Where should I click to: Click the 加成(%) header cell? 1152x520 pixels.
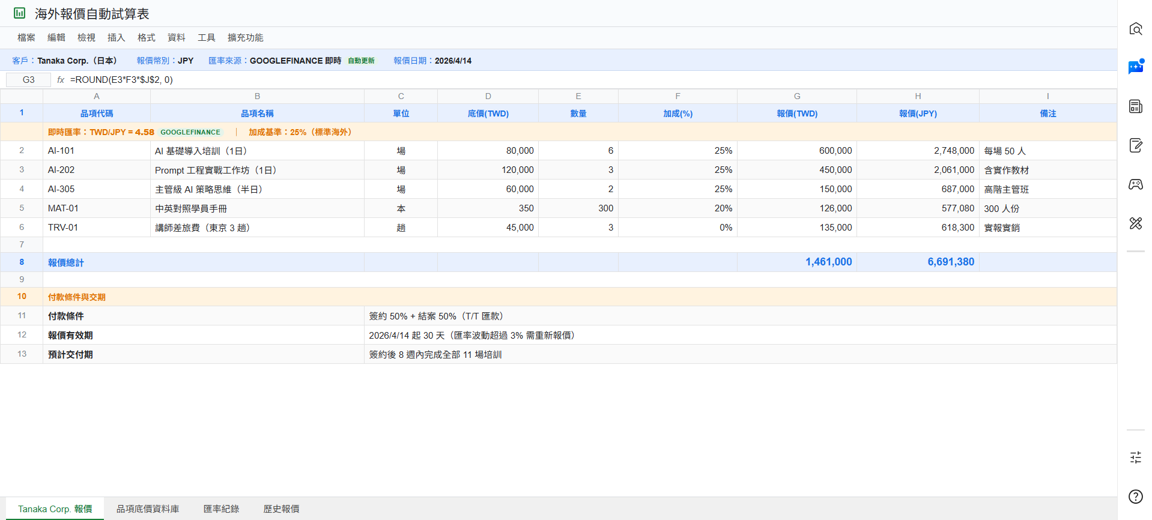coord(678,113)
